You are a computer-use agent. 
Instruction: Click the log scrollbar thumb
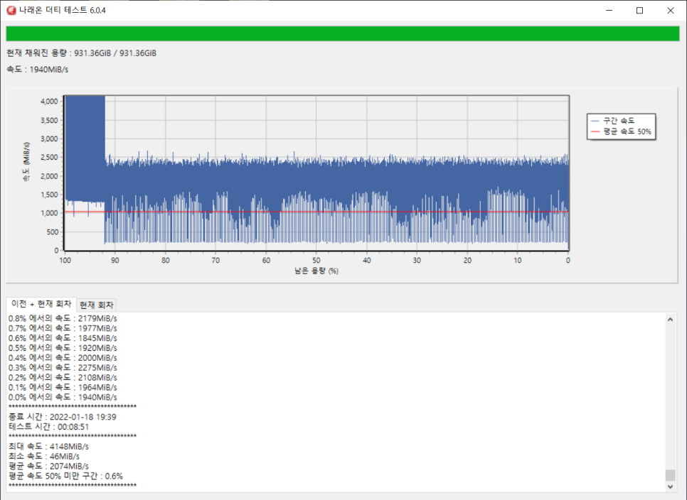point(671,475)
